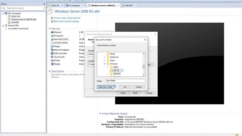The width and height of the screenshot is (242, 136).
Task: Collapse the Vmware folder node
Action: (x=104, y=64)
